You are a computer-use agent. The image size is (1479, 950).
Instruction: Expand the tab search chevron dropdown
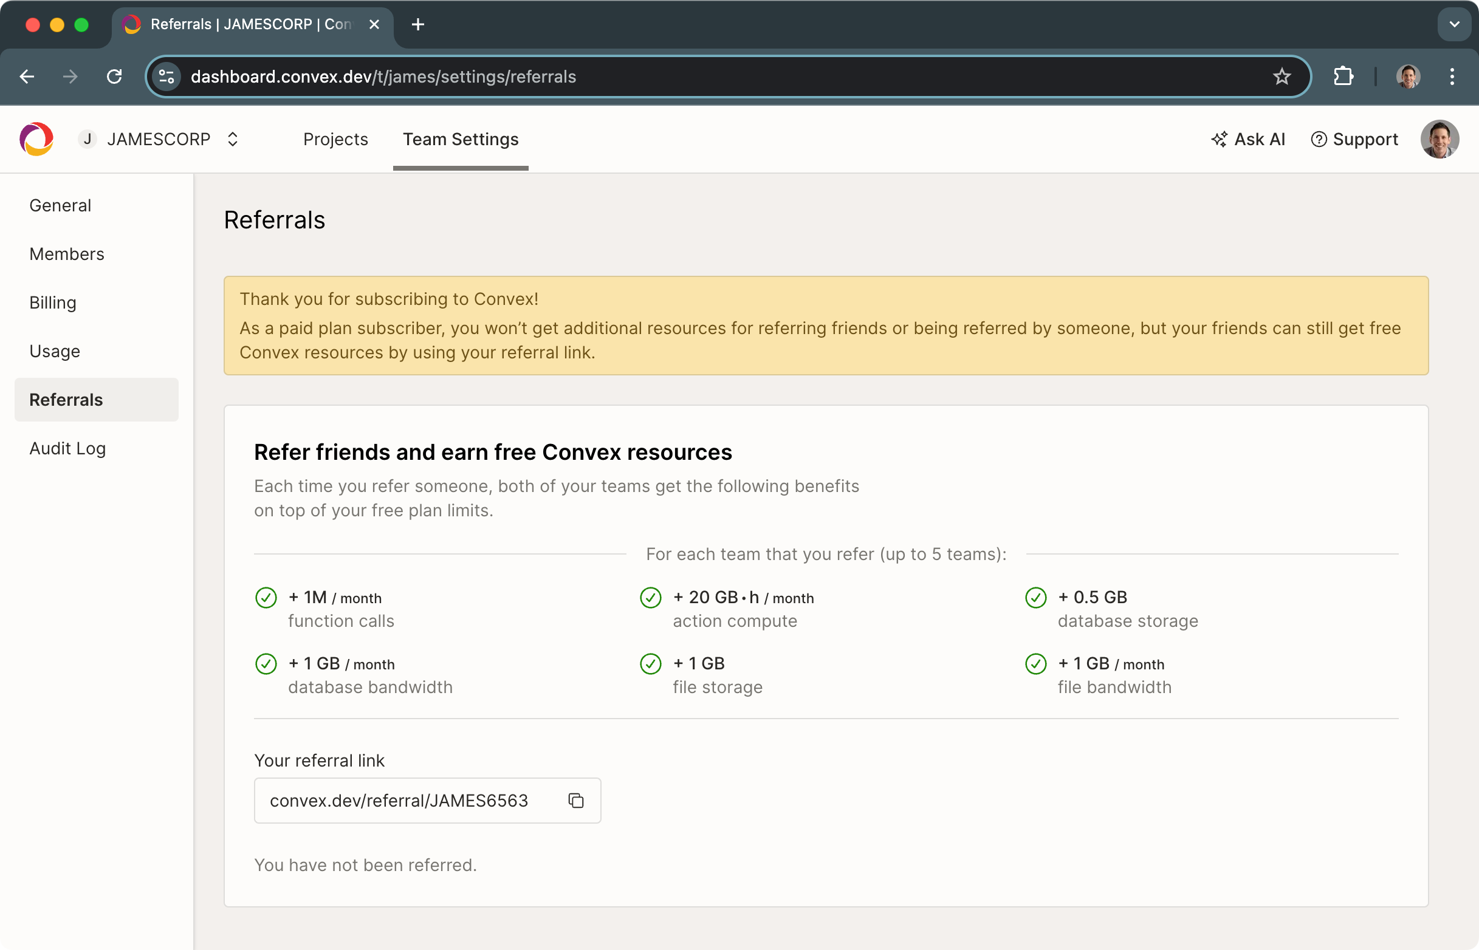tap(1453, 25)
